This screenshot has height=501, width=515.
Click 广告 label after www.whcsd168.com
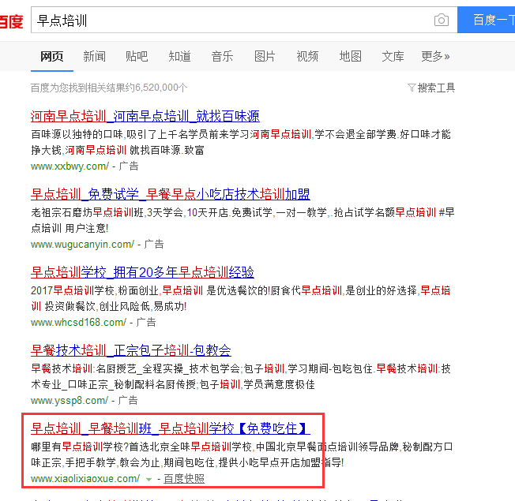coord(146,322)
